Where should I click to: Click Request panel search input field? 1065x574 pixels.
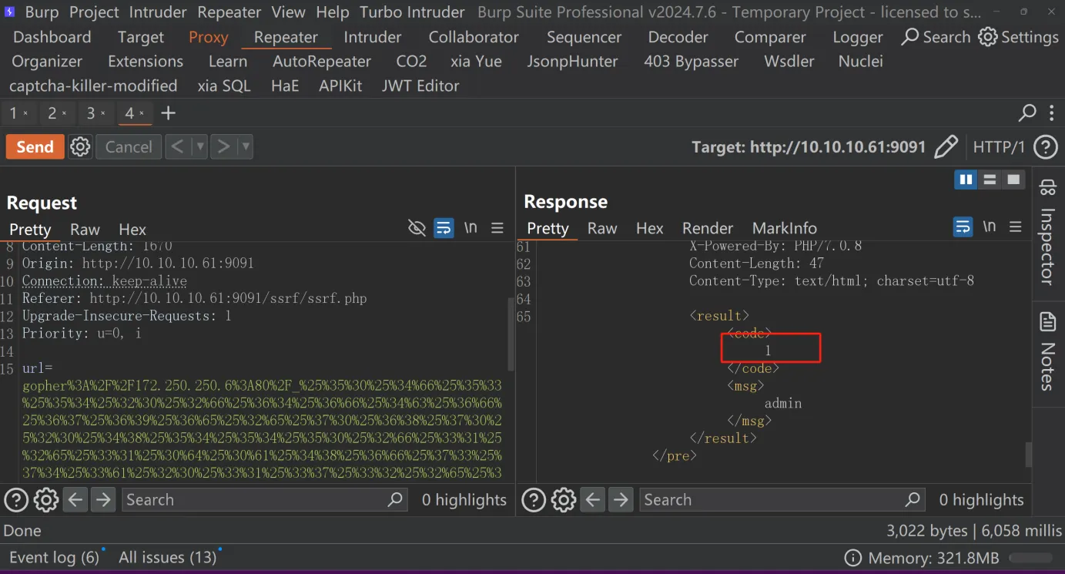click(x=264, y=499)
